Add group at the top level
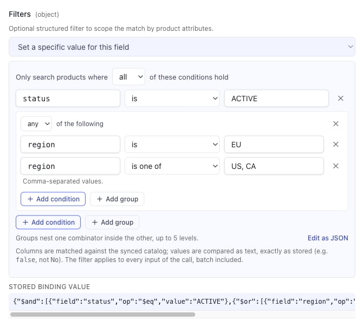This screenshot has width=364, height=327. click(112, 222)
